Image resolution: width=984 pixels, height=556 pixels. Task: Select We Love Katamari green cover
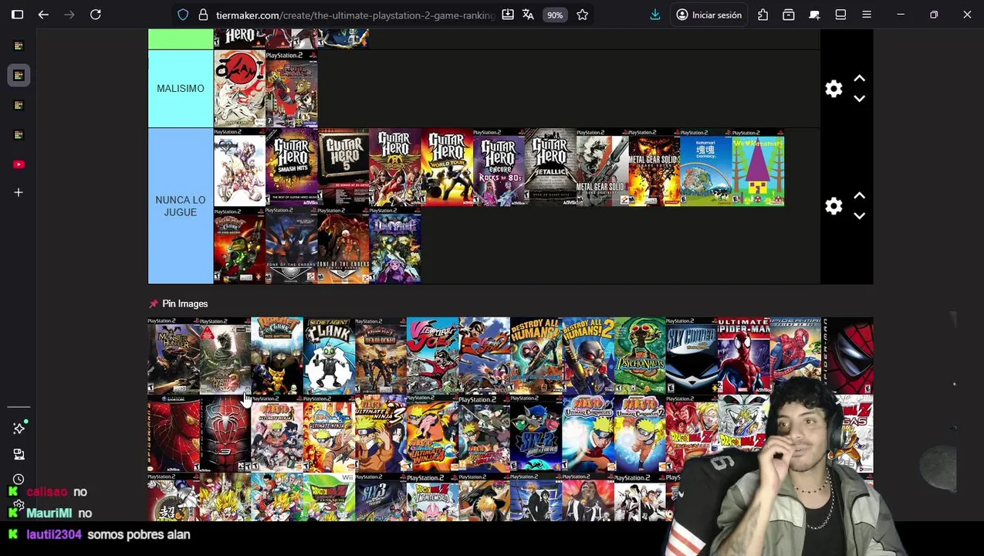pos(758,168)
